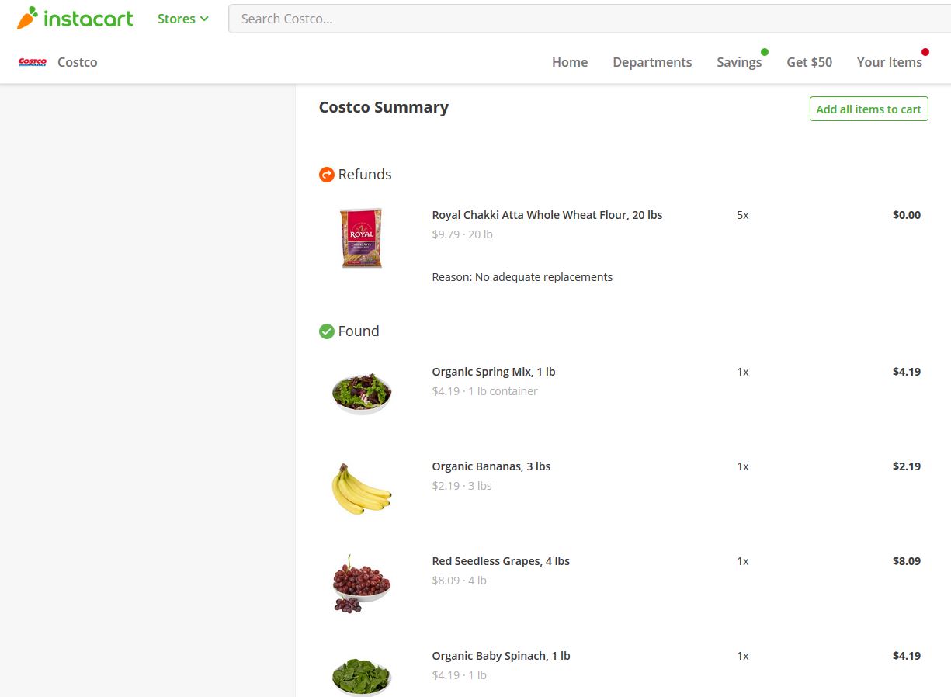Open the Get $50 referral page
The image size is (951, 697).
[x=809, y=62]
